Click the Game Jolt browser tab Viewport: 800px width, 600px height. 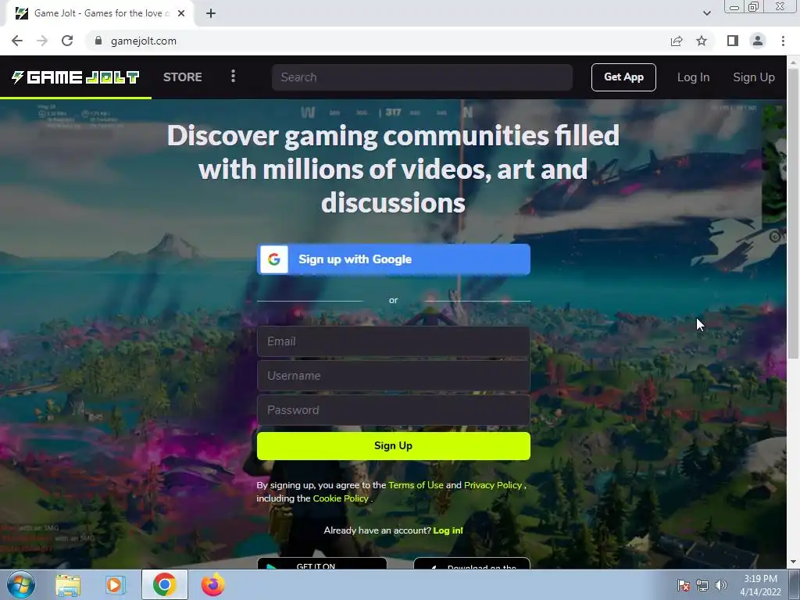pos(100,13)
